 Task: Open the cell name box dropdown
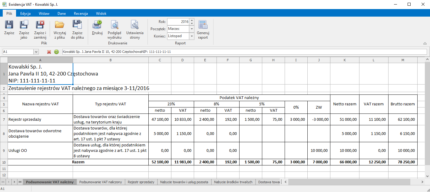(x=36, y=52)
